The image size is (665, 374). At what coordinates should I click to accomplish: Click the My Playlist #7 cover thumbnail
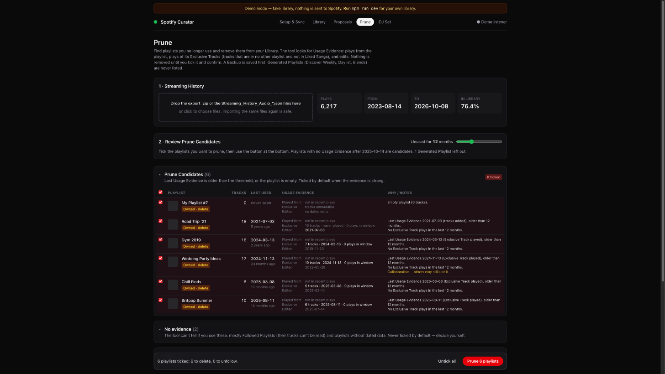(x=173, y=206)
